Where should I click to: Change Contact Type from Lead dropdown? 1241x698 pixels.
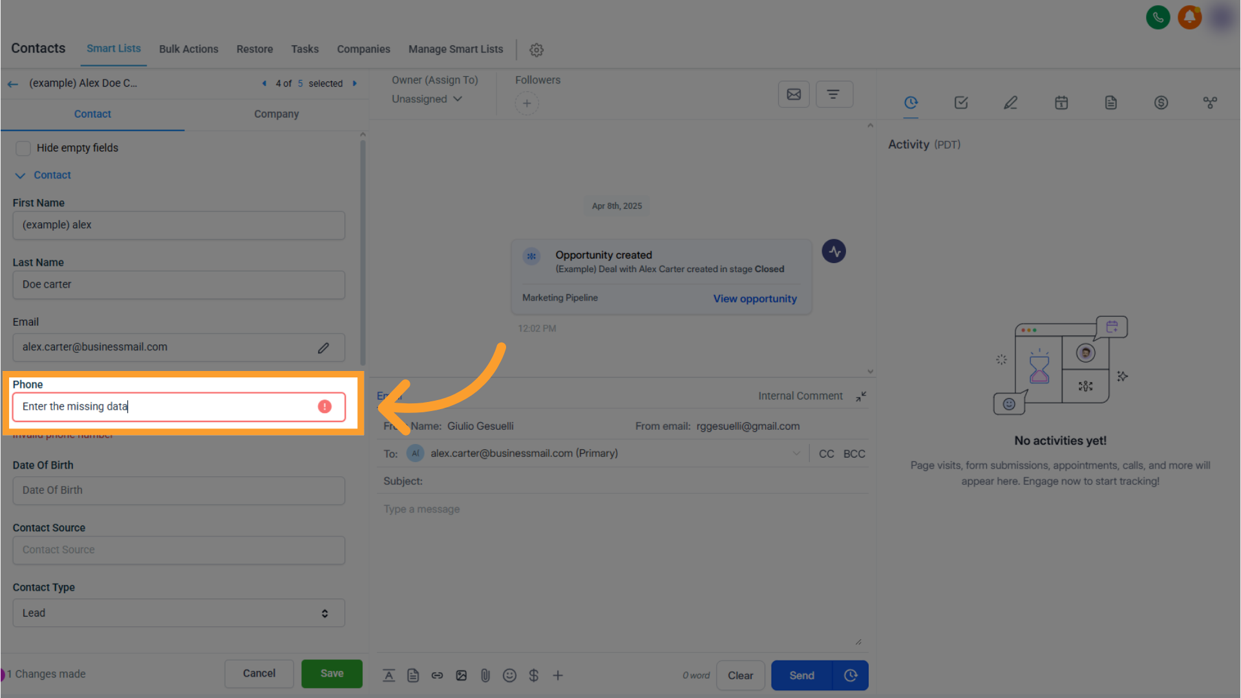[178, 613]
